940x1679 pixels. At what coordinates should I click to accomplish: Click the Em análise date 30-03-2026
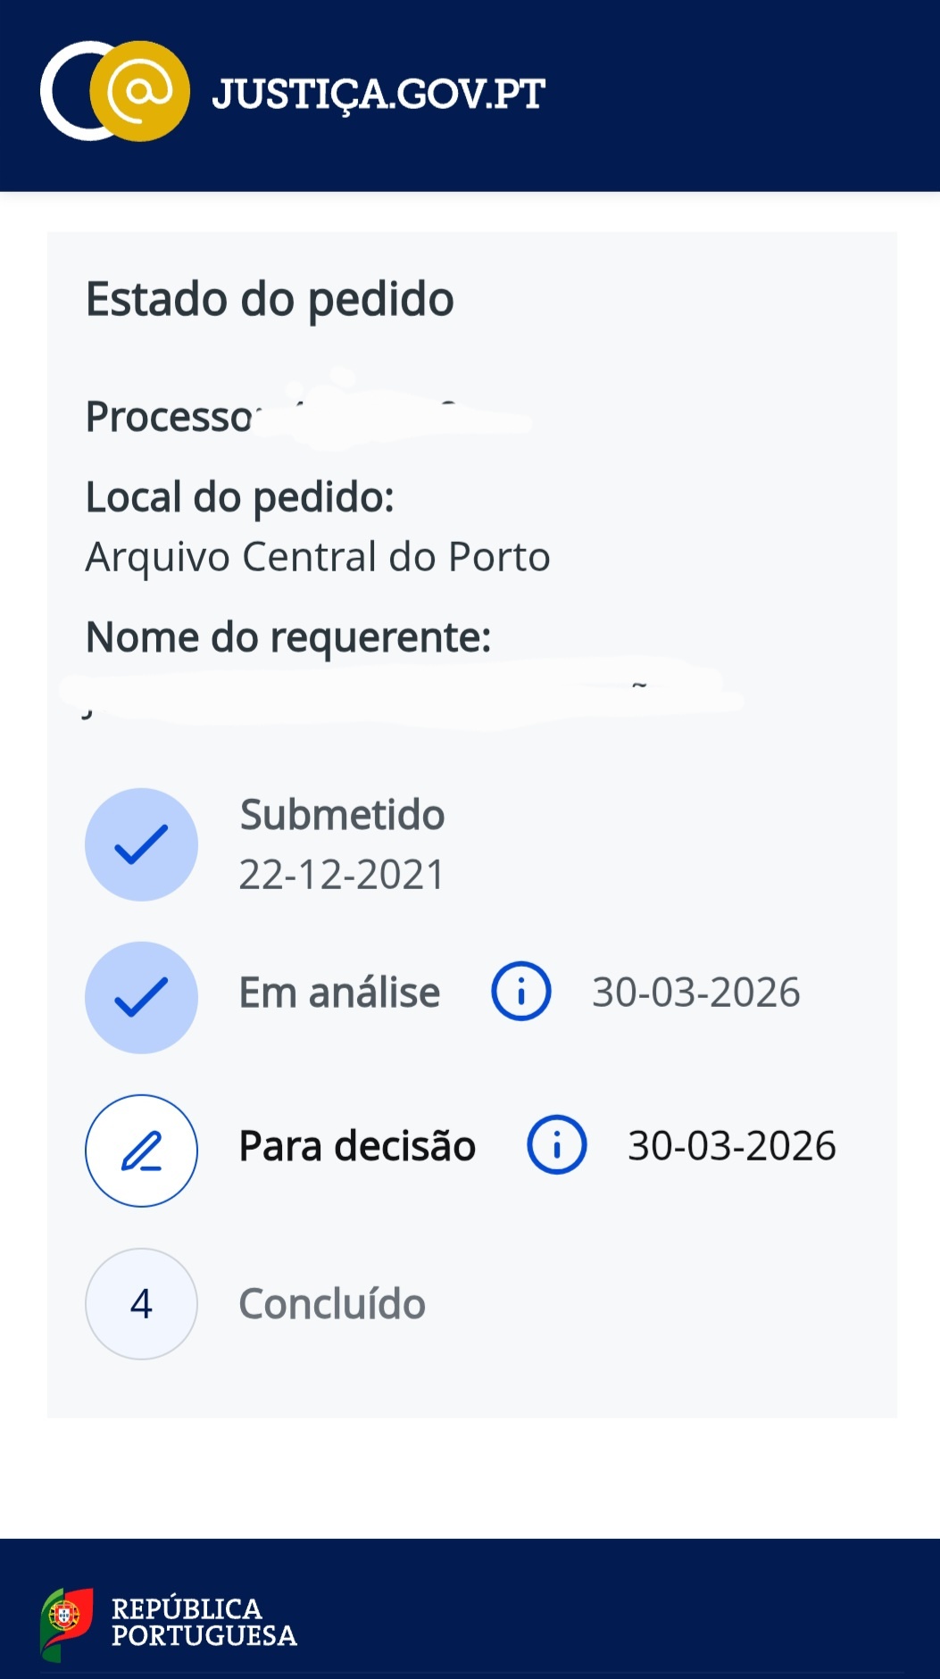pos(696,992)
